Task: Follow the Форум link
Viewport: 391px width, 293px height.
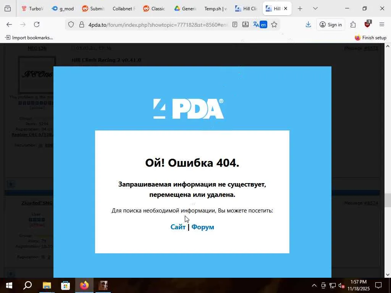Action: click(203, 227)
